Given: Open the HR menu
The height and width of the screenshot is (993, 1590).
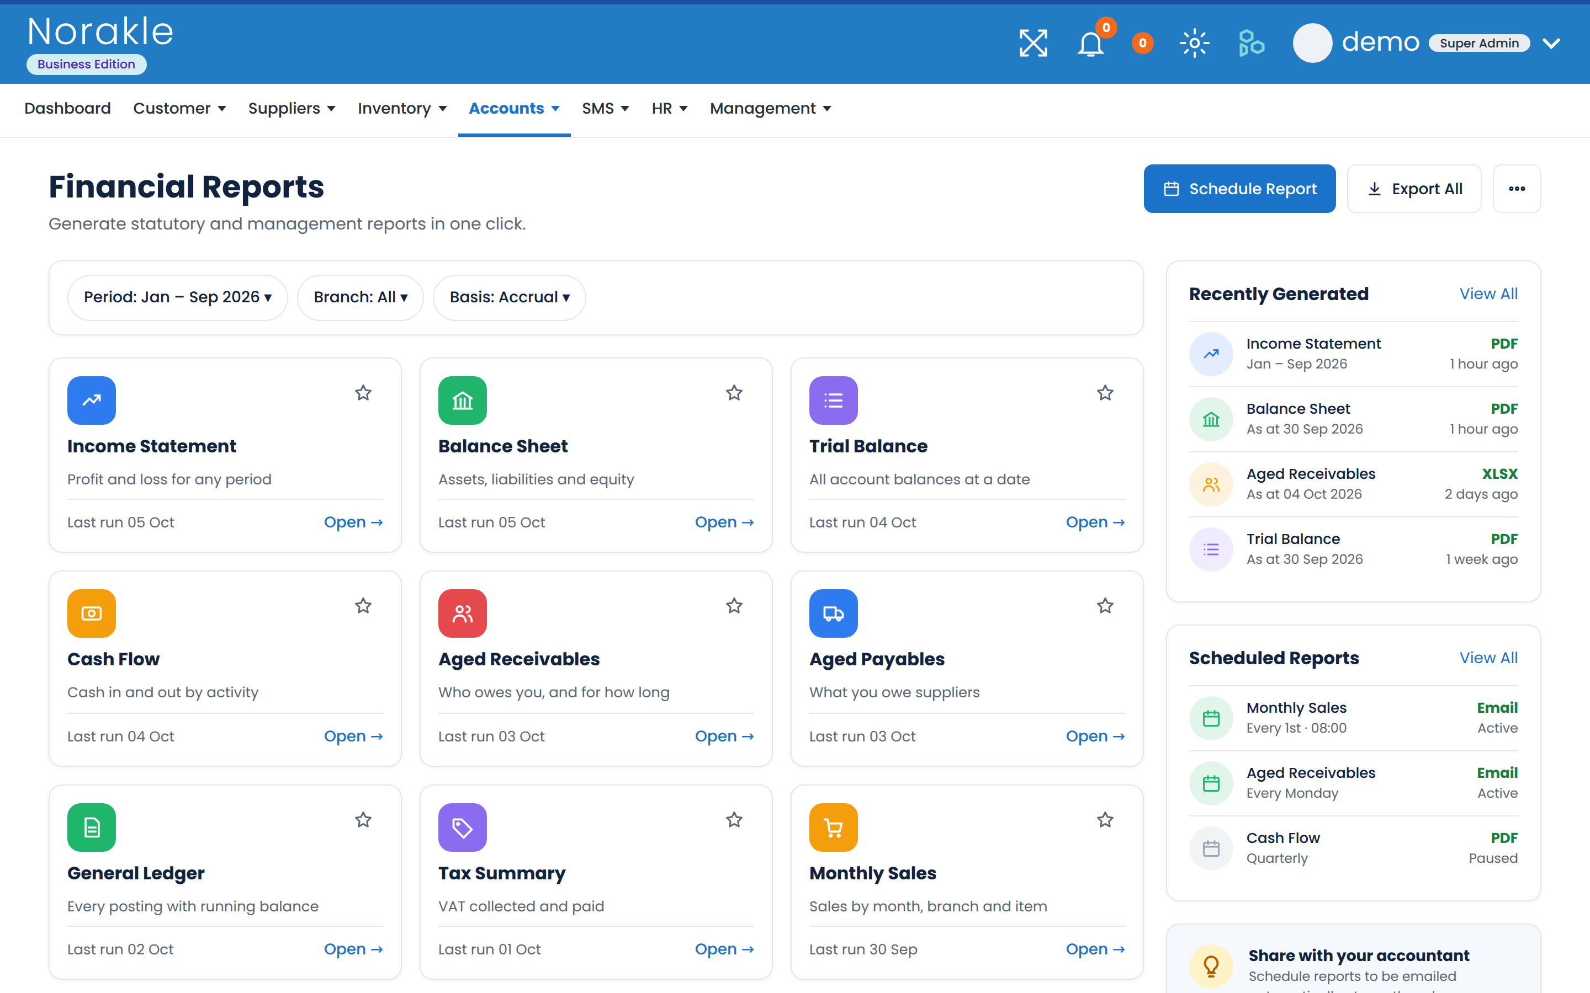Looking at the screenshot, I should pos(670,108).
